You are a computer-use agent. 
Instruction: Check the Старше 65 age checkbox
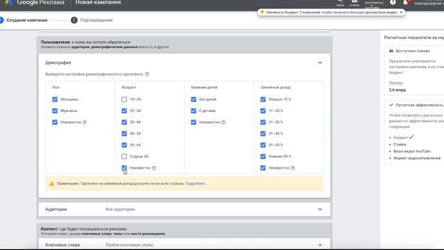pos(124,156)
